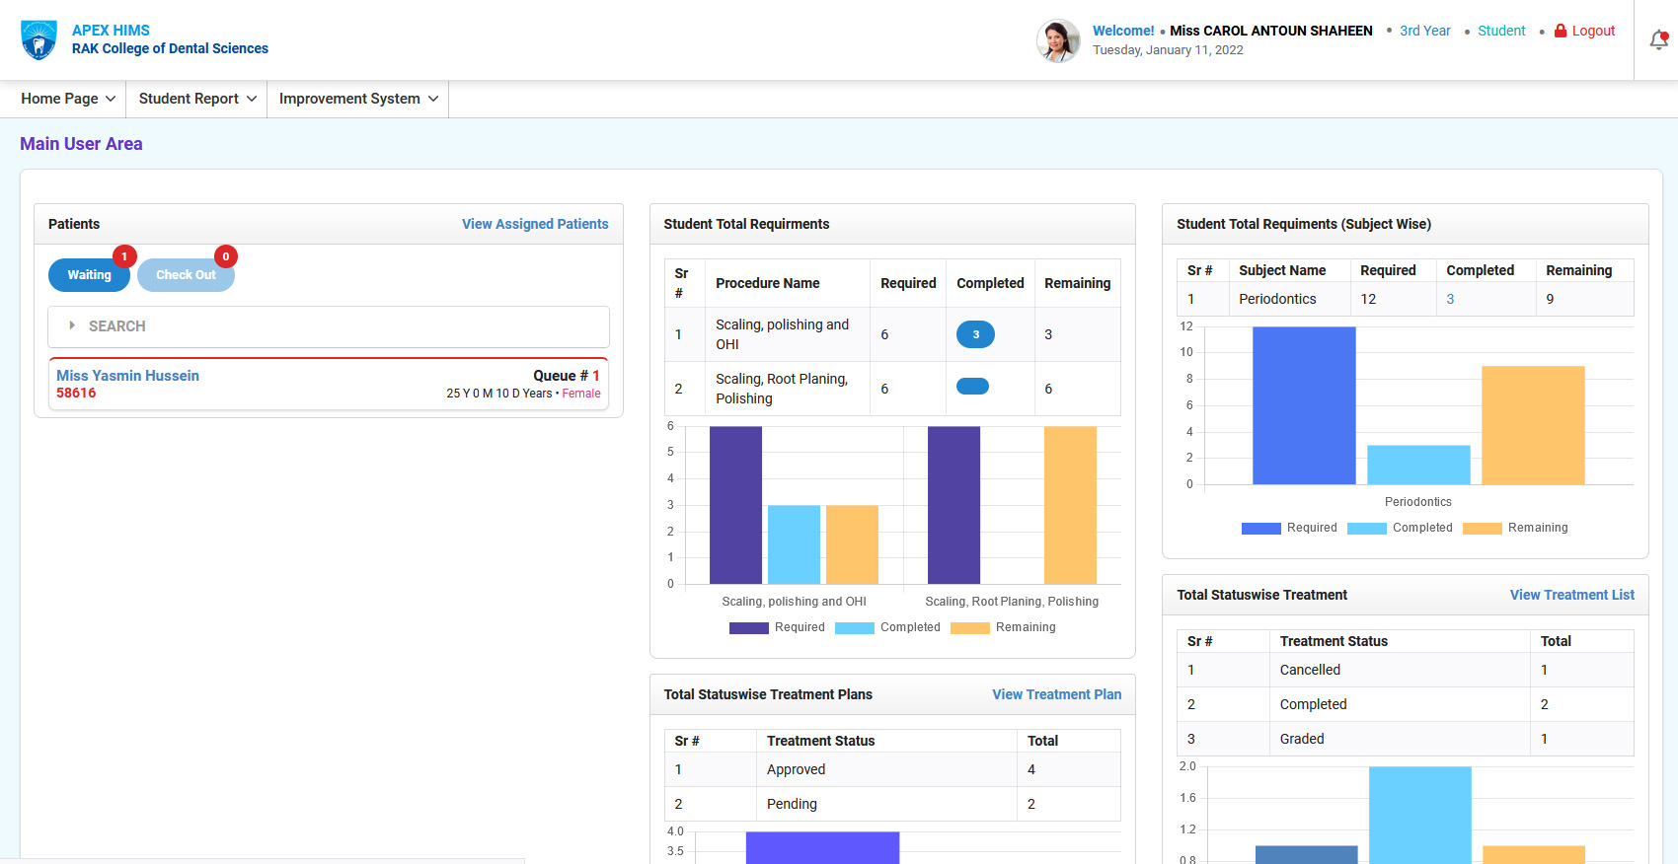Image resolution: width=1678 pixels, height=864 pixels.
Task: Click the 'Total Statuswise Treatment Plans' title
Action: coord(768,694)
